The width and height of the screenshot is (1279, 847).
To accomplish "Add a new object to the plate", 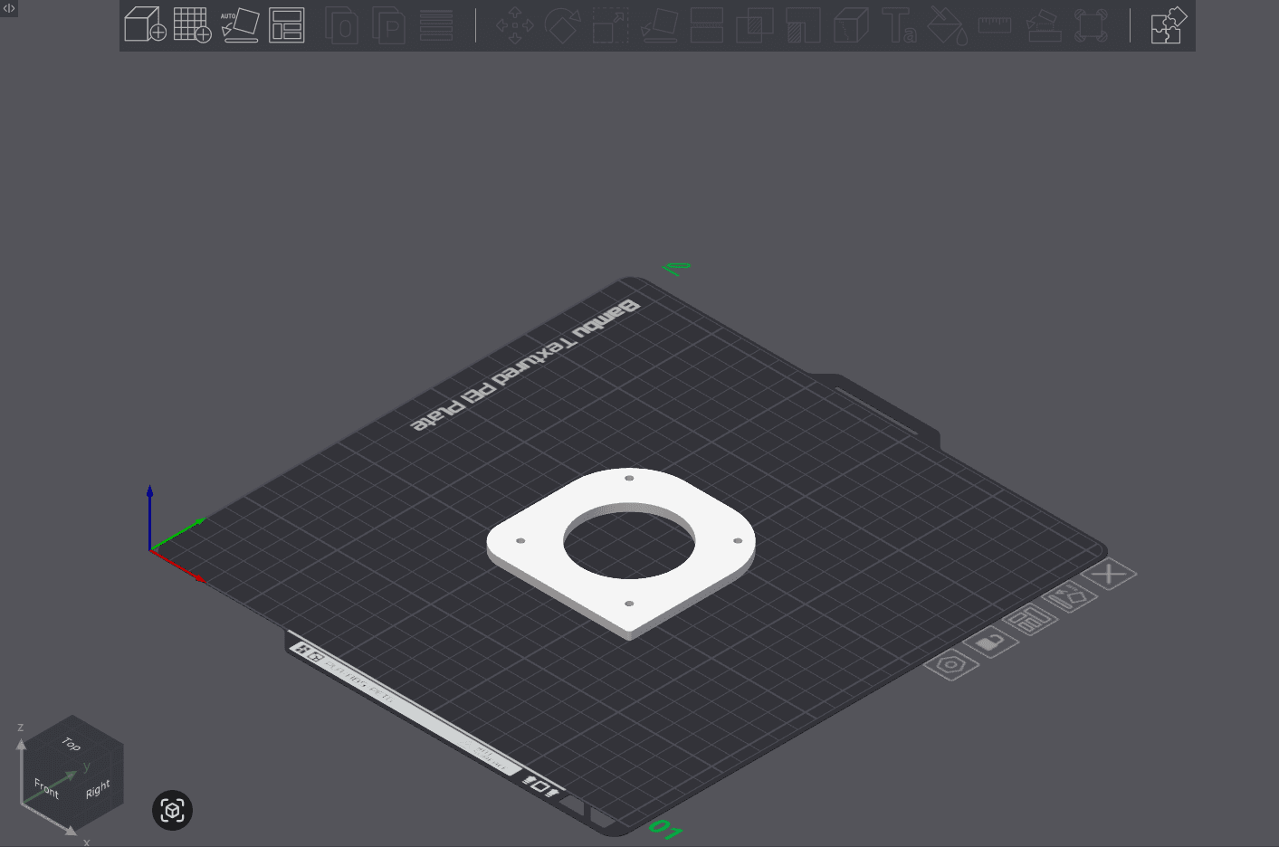I will point(146,25).
